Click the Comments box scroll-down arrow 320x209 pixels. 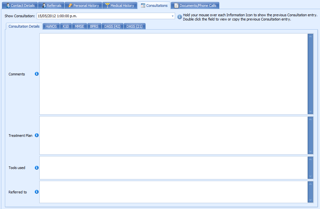(310, 111)
